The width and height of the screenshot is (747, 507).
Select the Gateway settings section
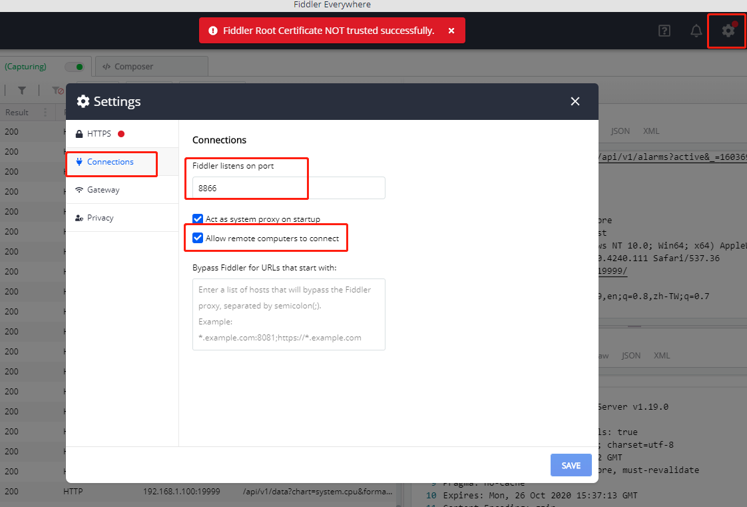pyautogui.click(x=122, y=190)
